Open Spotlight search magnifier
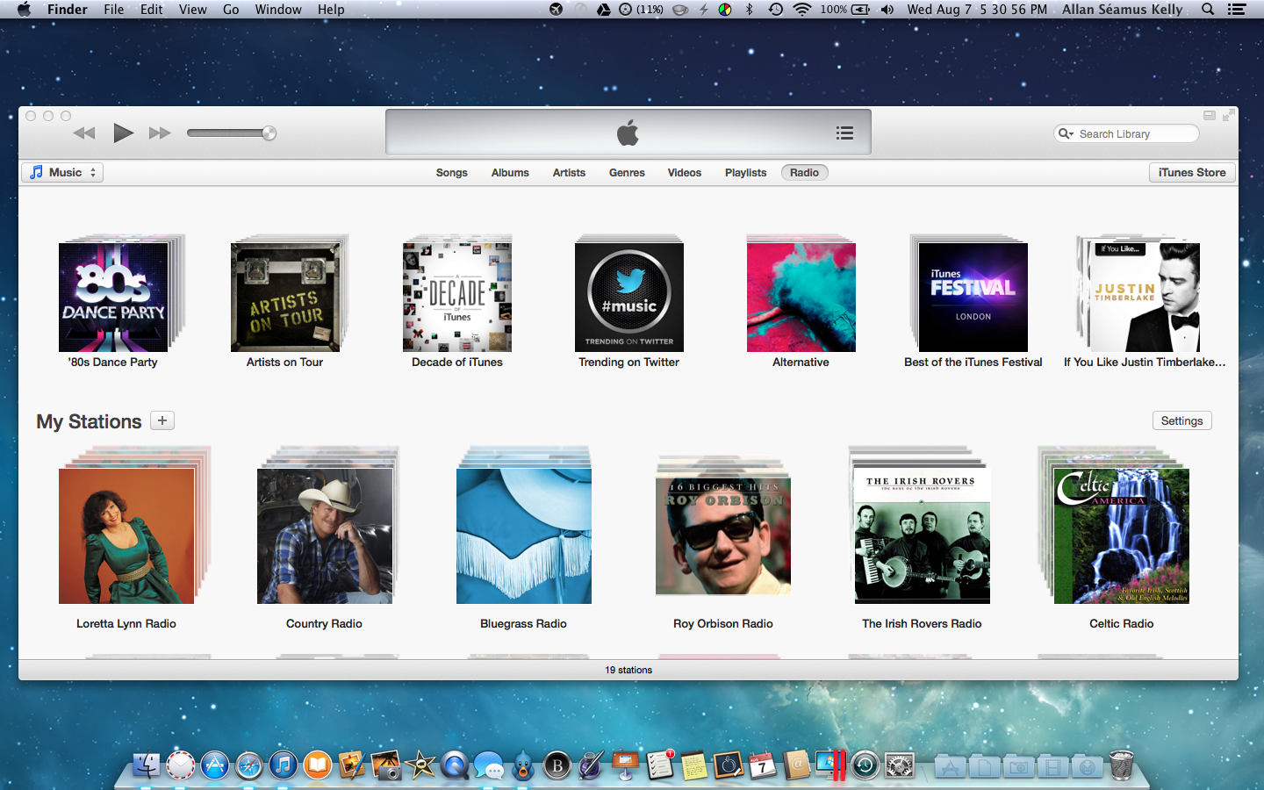The height and width of the screenshot is (790, 1264). pyautogui.click(x=1208, y=10)
